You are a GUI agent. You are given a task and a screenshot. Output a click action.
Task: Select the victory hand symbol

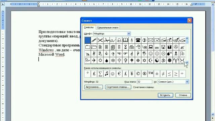click(x=94, y=54)
